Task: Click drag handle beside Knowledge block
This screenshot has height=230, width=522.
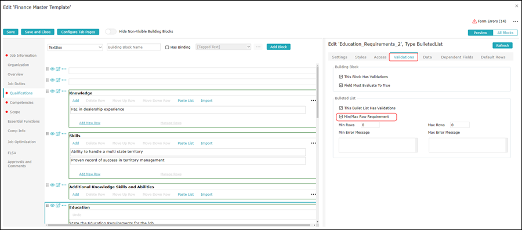Action: click(48, 91)
